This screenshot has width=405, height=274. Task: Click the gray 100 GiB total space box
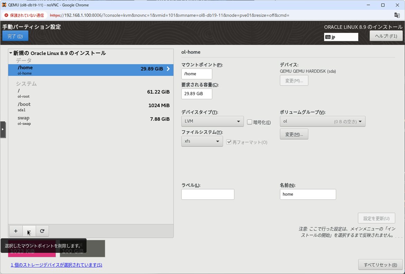pos(82,248)
